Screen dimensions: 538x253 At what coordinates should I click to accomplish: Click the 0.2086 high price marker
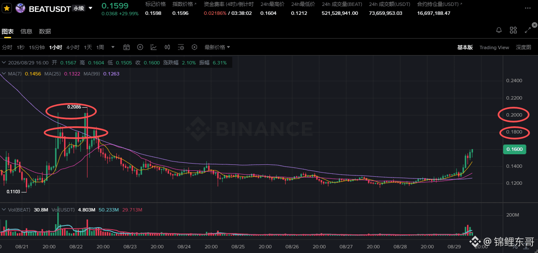coord(74,107)
